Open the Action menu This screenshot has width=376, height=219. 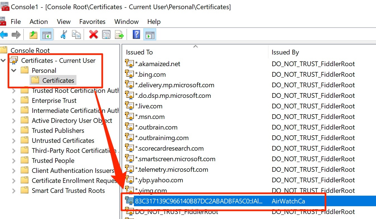pos(38,22)
